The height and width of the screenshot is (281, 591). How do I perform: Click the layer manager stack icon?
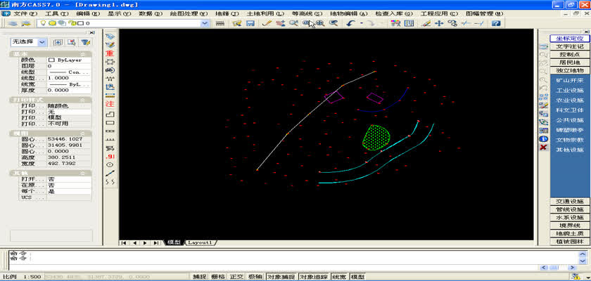coord(13,23)
